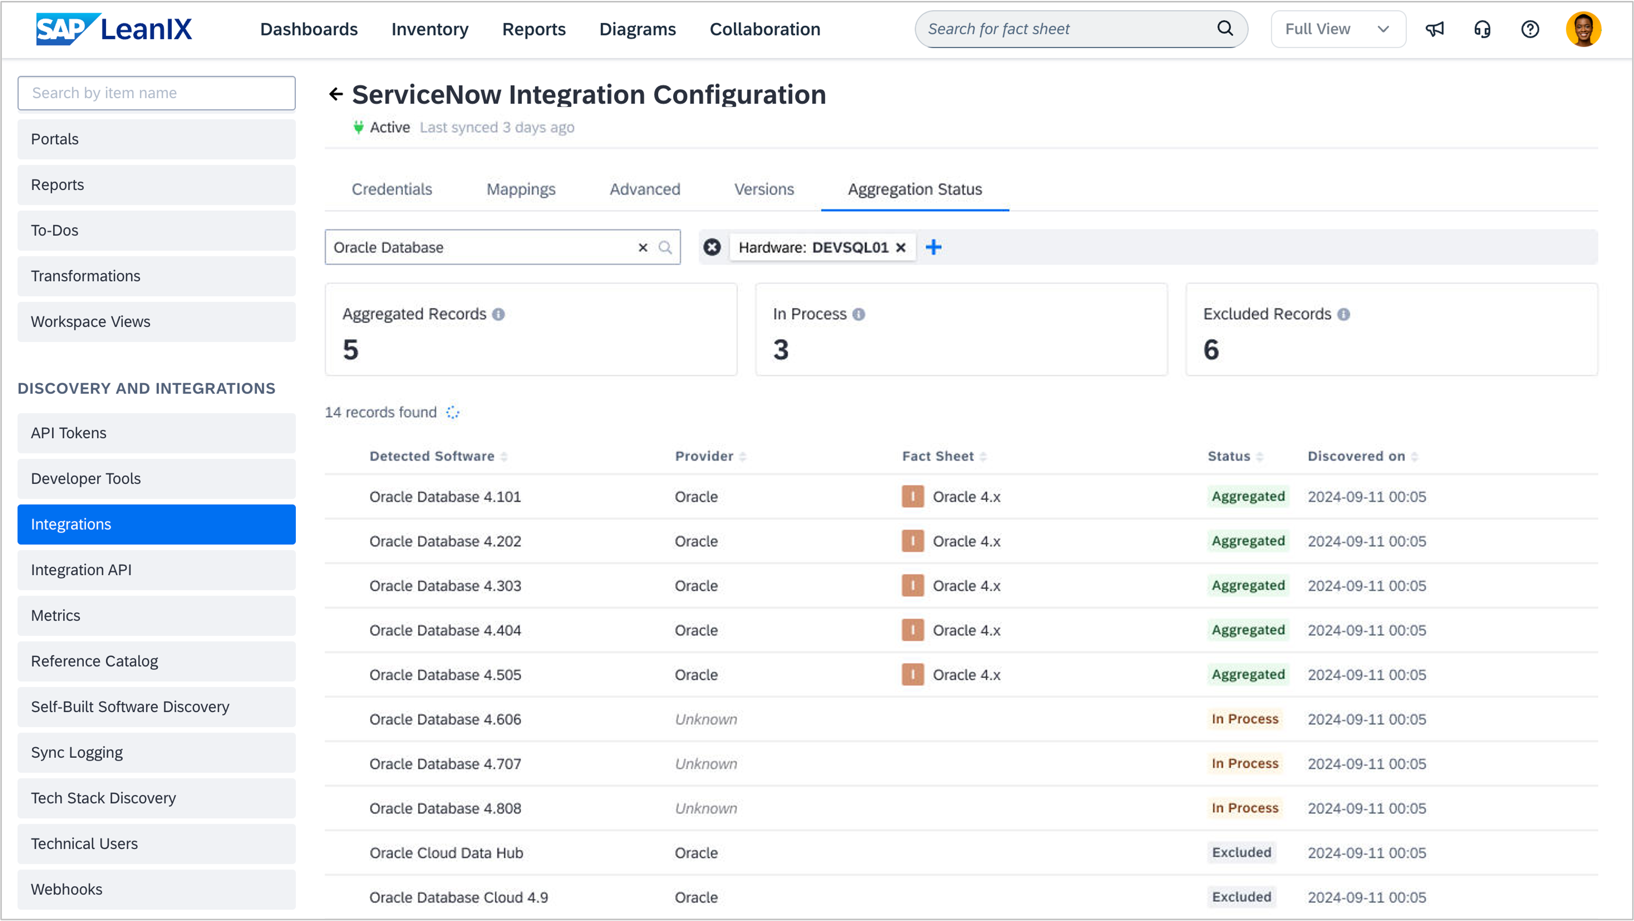
Task: Show info for Excluded Records
Action: [1344, 315]
